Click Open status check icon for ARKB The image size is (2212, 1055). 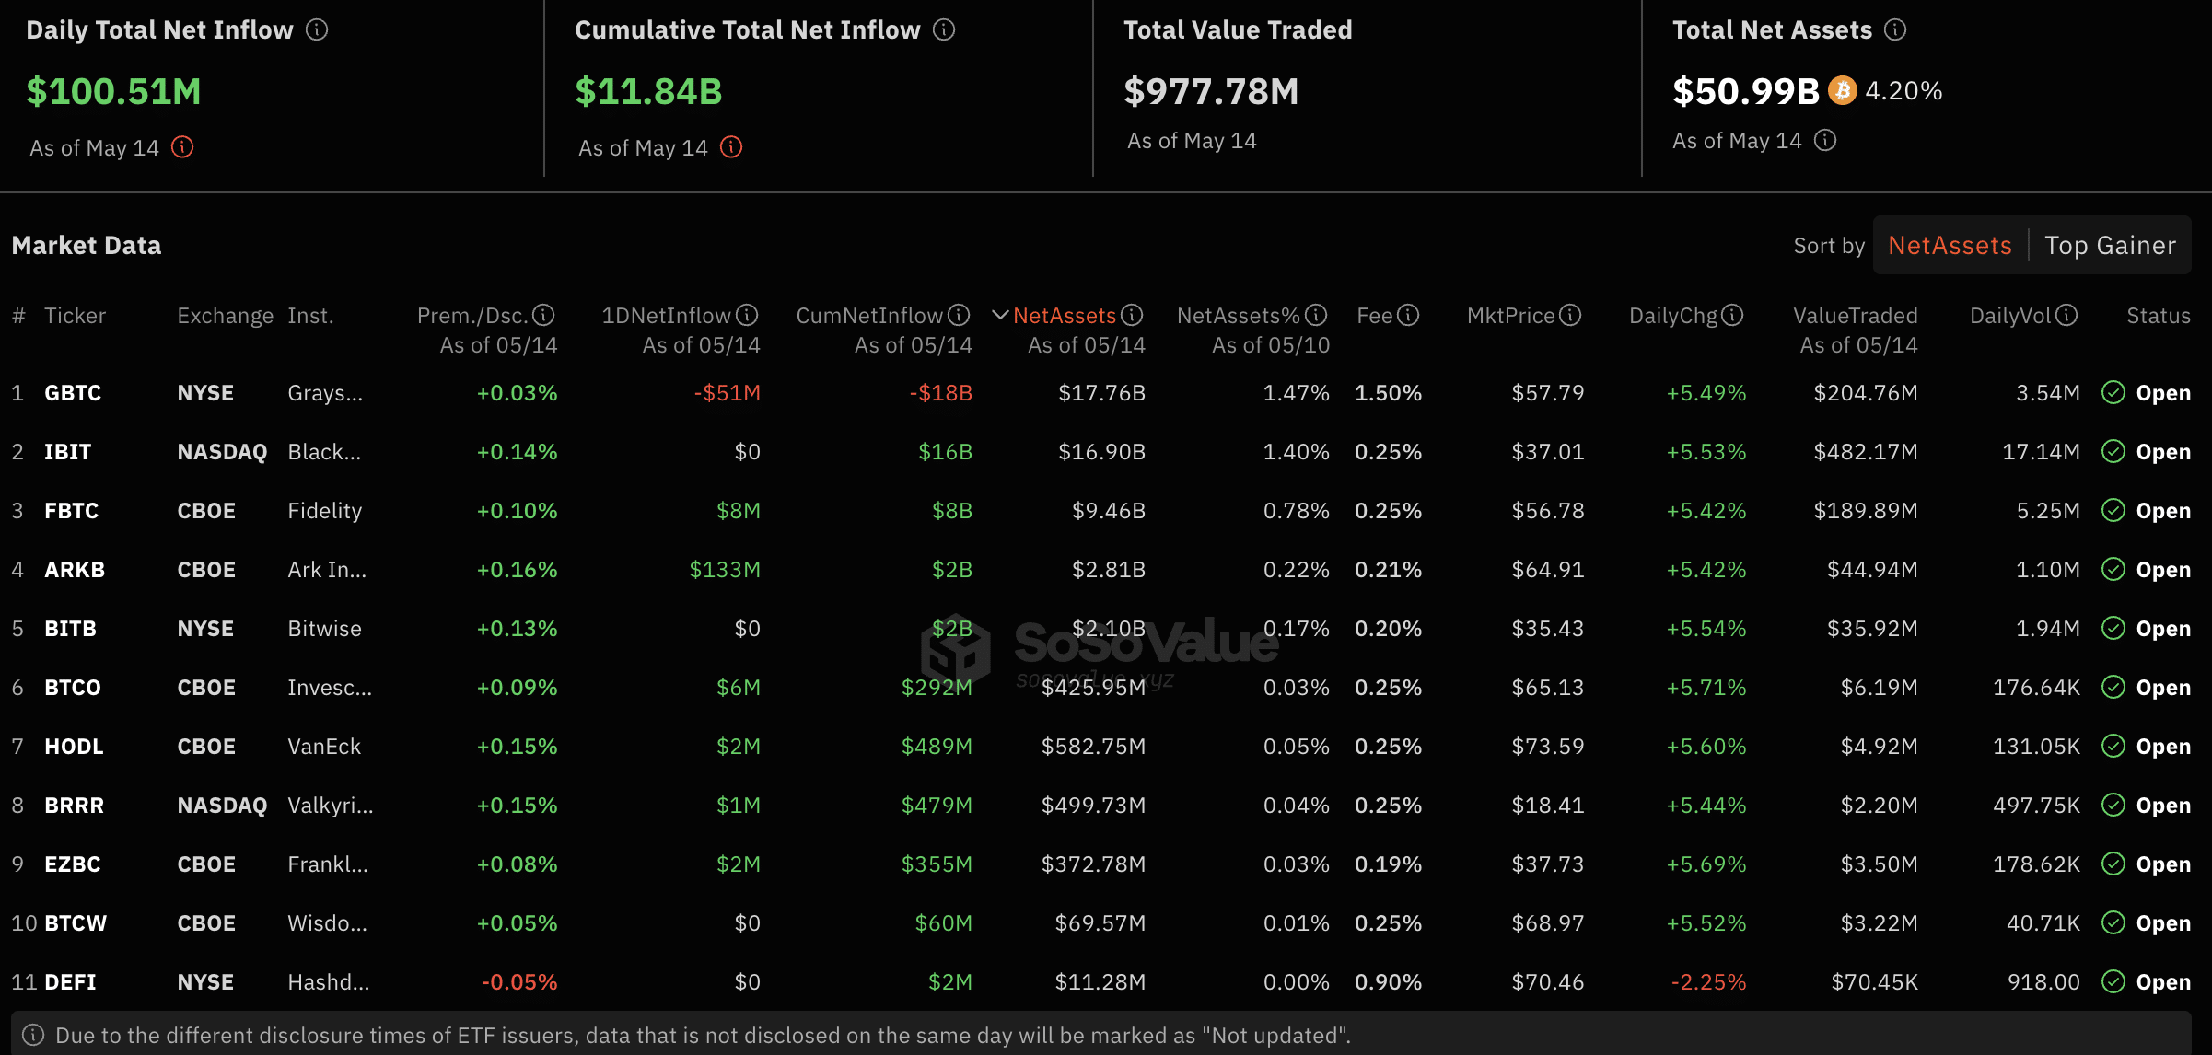pos(2113,570)
